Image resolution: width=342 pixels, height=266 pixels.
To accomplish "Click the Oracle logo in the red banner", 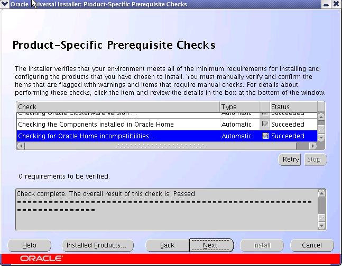I will coord(41,259).
